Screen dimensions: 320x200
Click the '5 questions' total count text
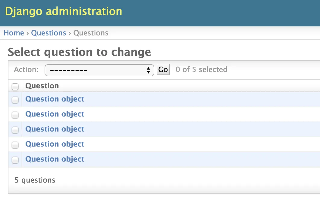click(x=35, y=180)
